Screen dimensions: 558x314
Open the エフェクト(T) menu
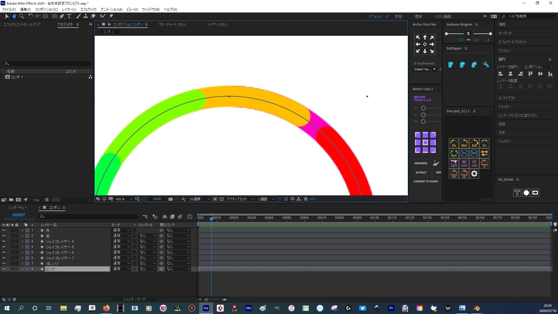88,9
